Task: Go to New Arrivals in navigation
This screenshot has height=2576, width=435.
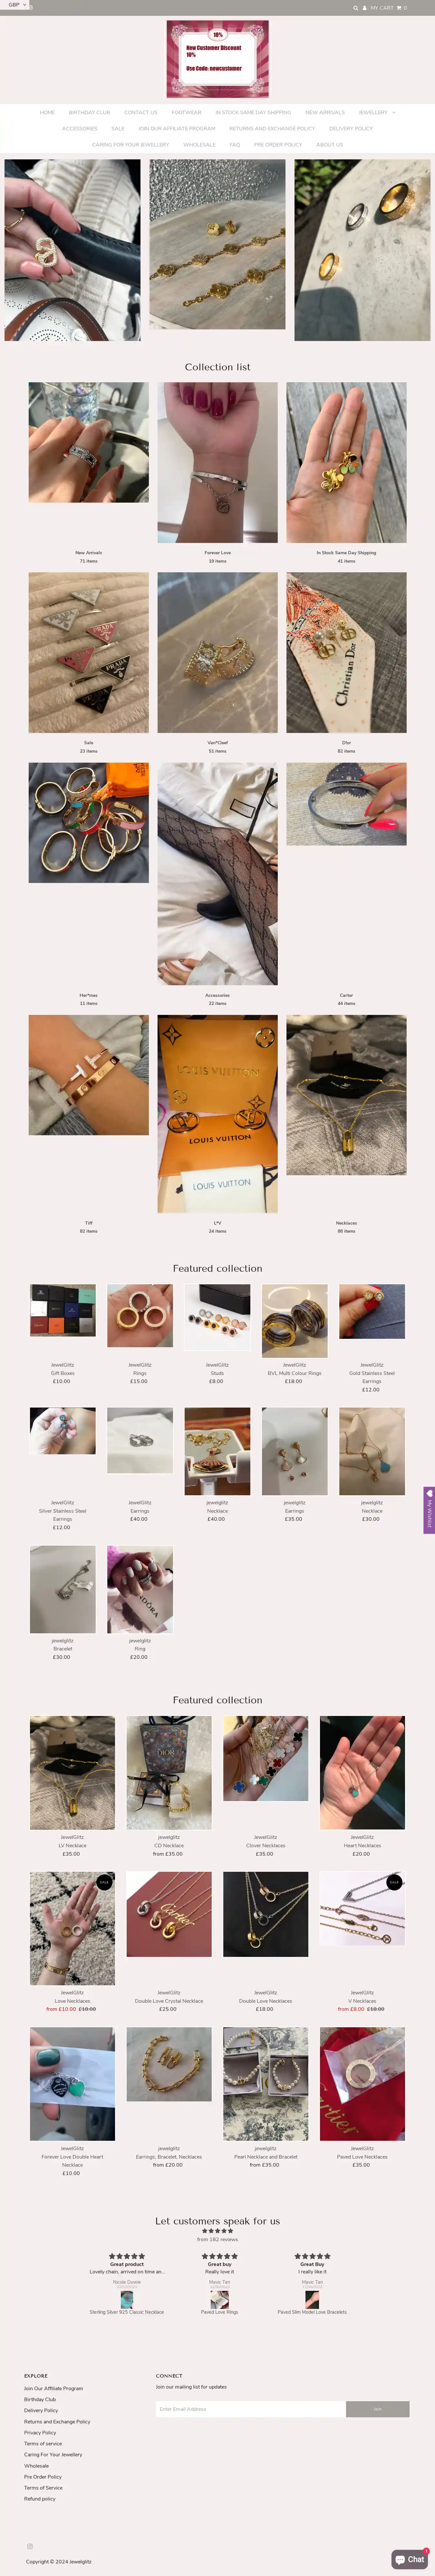Action: pos(325,112)
